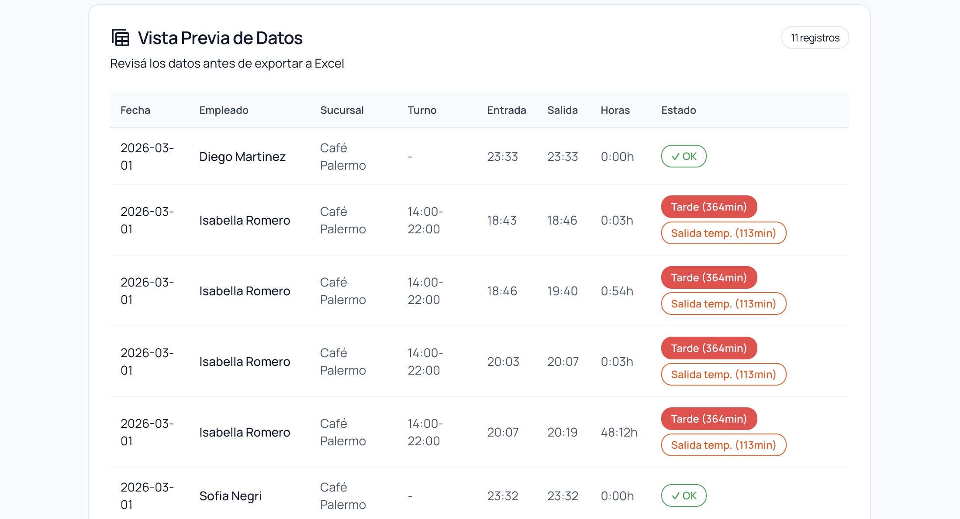Screen dimensions: 960x519
Task: Click OK status badge in Diego Martinez row
Action: click(684, 156)
